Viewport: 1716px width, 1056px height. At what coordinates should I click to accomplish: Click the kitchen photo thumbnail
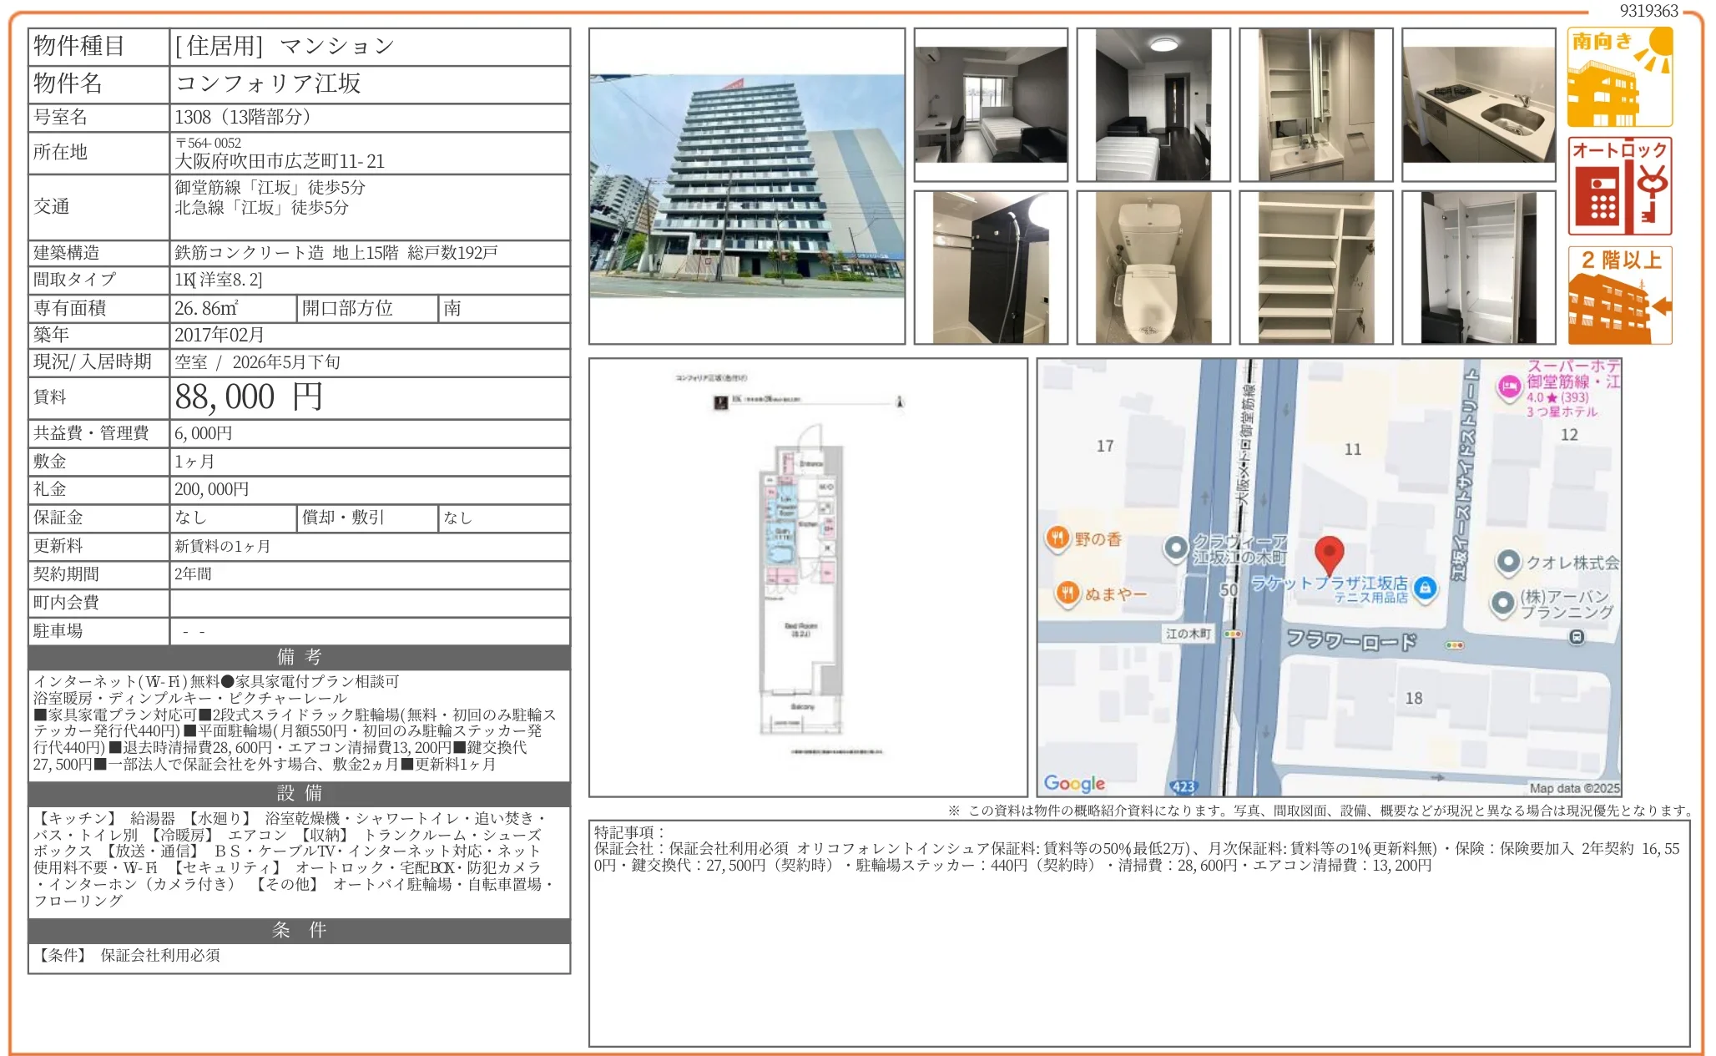(x=1476, y=103)
